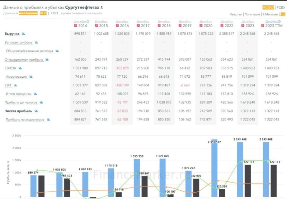Open the chart icon for Общехозяйственные расходы
Viewport: 287px width, 199px height.
(x=57, y=51)
